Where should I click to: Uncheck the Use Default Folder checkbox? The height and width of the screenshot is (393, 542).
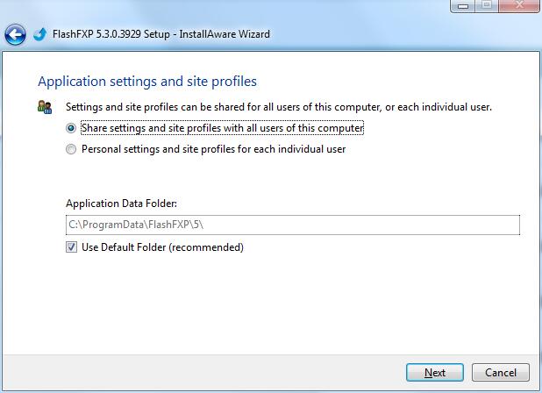pyautogui.click(x=71, y=247)
